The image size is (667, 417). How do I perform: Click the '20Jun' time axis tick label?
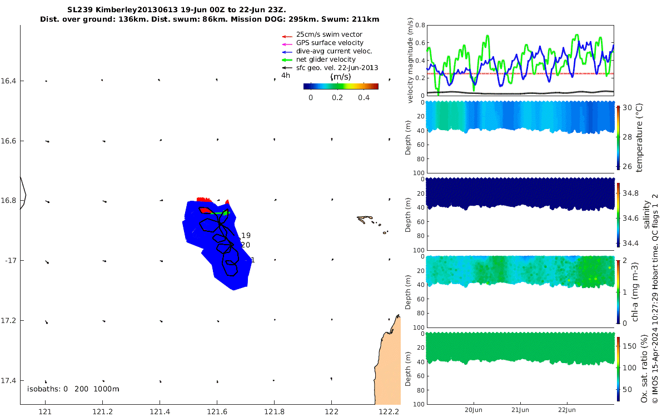coord(474,410)
